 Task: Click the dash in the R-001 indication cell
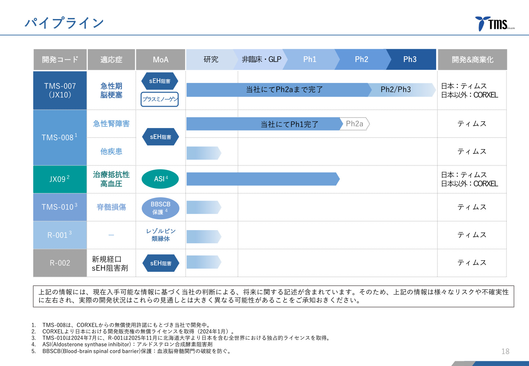(x=111, y=235)
